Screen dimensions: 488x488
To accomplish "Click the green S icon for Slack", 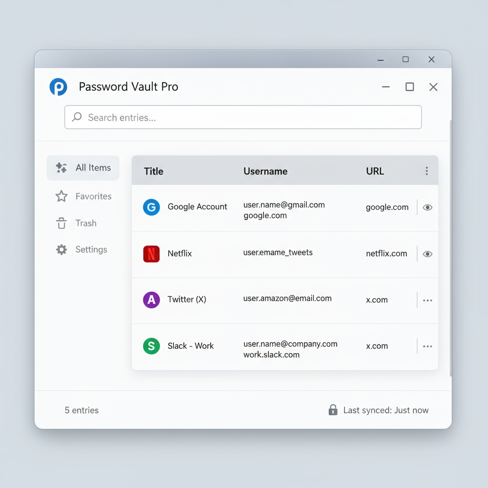I will (151, 346).
